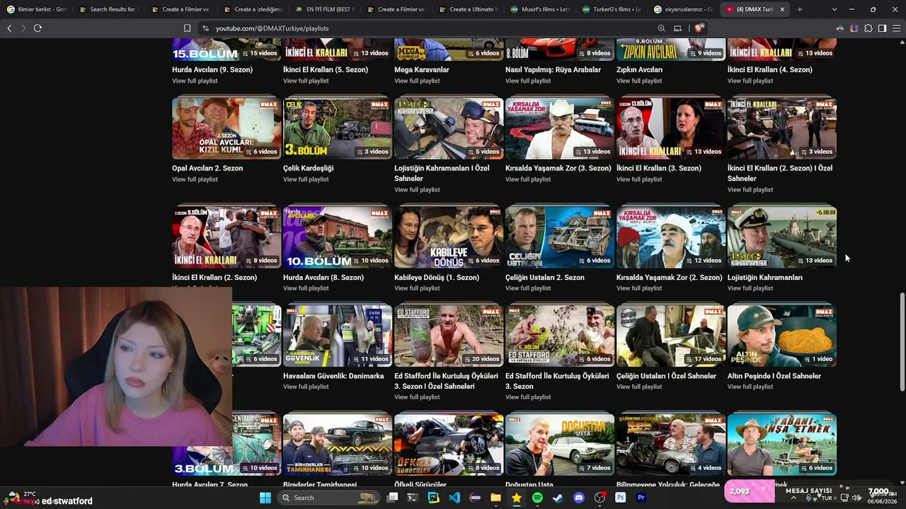Launch Visual Studio Code from taskbar
The image size is (906, 509).
tap(454, 498)
